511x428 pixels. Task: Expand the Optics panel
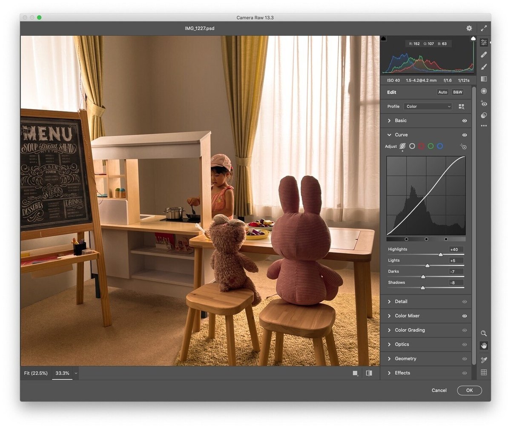(x=389, y=344)
